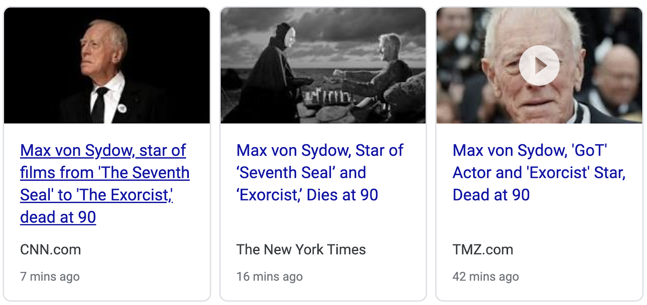Click the CNN.com article photo thumbnail
This screenshot has width=647, height=305.
[x=107, y=66]
